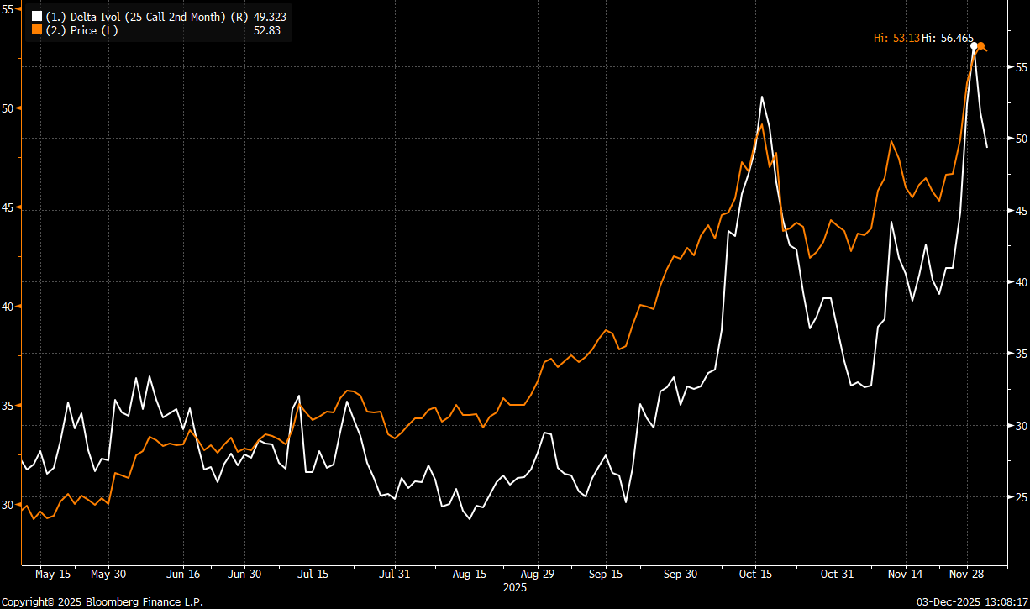Image resolution: width=1030 pixels, height=609 pixels.
Task: Click the 'Jul 31' date axis label
Action: (x=394, y=575)
